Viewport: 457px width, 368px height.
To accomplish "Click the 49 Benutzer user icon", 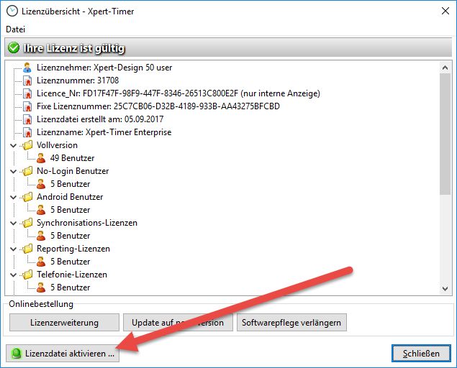I will click(x=41, y=158).
